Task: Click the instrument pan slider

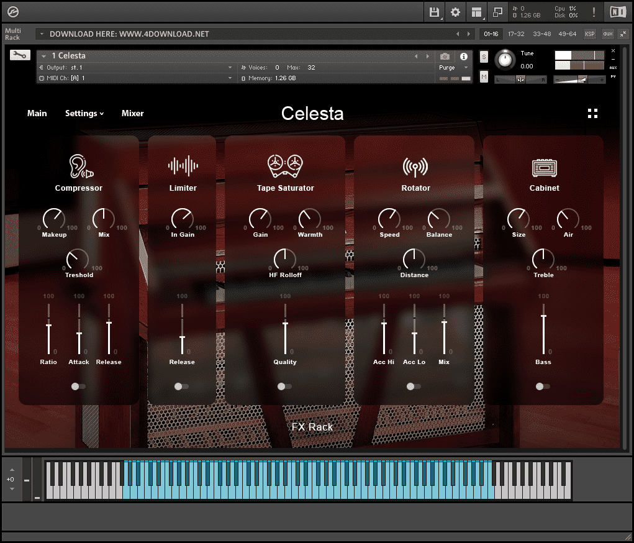Action: coord(521,80)
